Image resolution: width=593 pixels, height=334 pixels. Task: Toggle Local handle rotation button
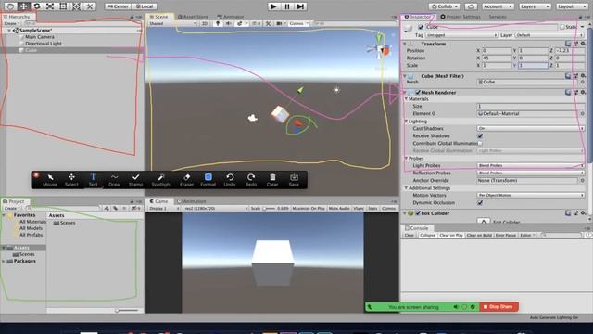tap(145, 6)
